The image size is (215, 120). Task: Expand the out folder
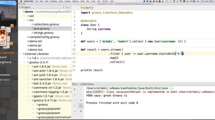click(x=24, y=16)
